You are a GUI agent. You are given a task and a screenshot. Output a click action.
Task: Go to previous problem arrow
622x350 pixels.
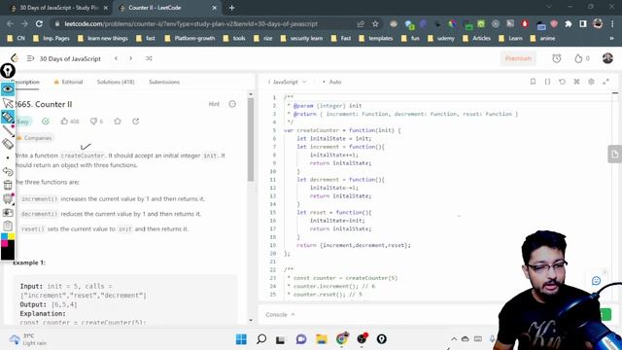click(x=117, y=58)
